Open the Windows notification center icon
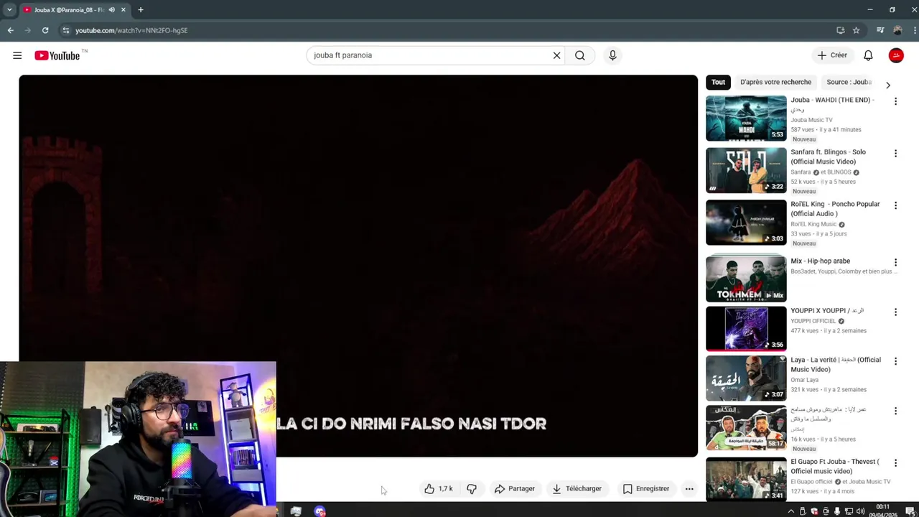 (x=910, y=511)
